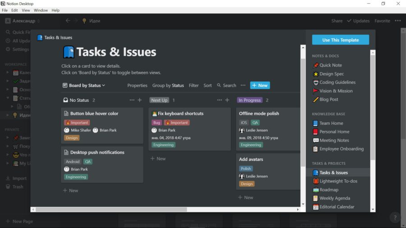This screenshot has width=406, height=228.
Task: Open Button blue hover color card
Action: tap(102, 125)
